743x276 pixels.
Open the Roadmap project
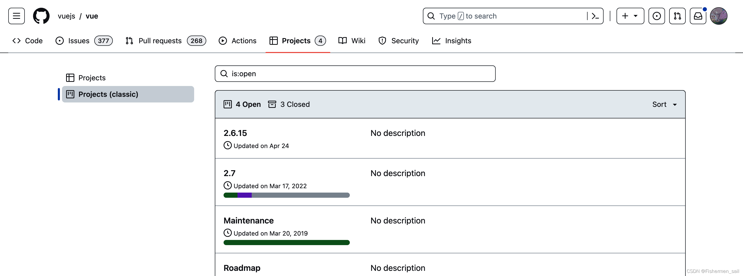click(242, 268)
